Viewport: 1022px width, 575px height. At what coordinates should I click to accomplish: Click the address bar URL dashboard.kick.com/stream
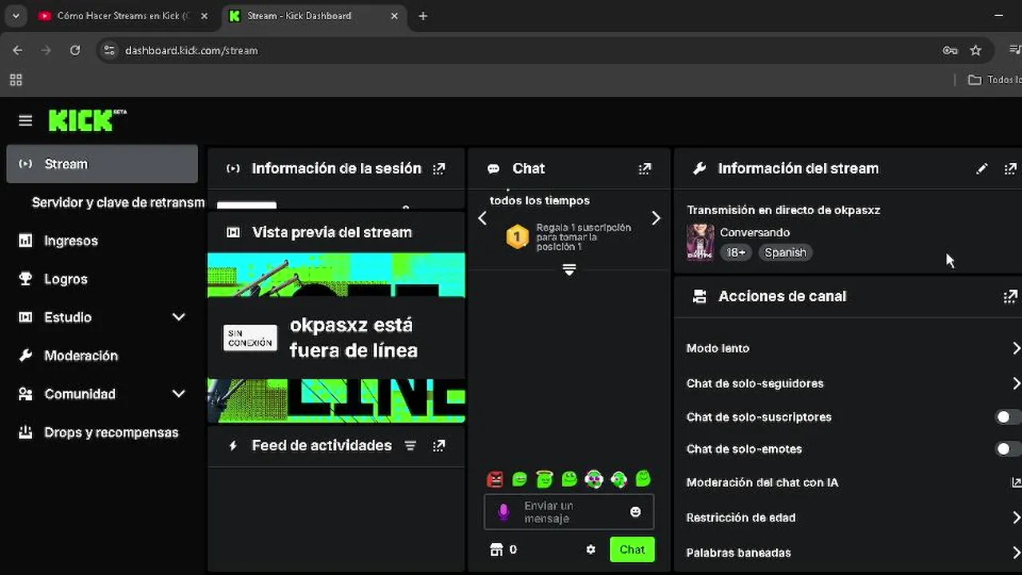coord(192,50)
